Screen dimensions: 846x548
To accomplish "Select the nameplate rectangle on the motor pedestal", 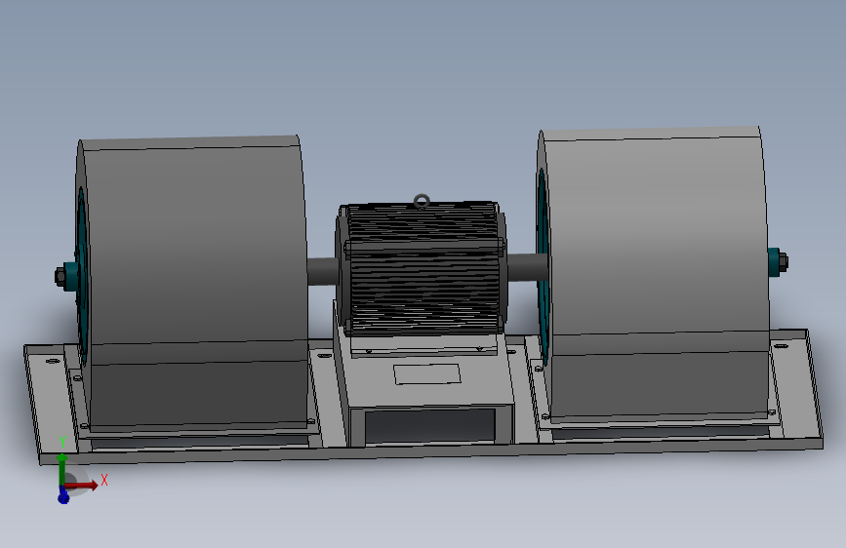I will click(x=426, y=373).
